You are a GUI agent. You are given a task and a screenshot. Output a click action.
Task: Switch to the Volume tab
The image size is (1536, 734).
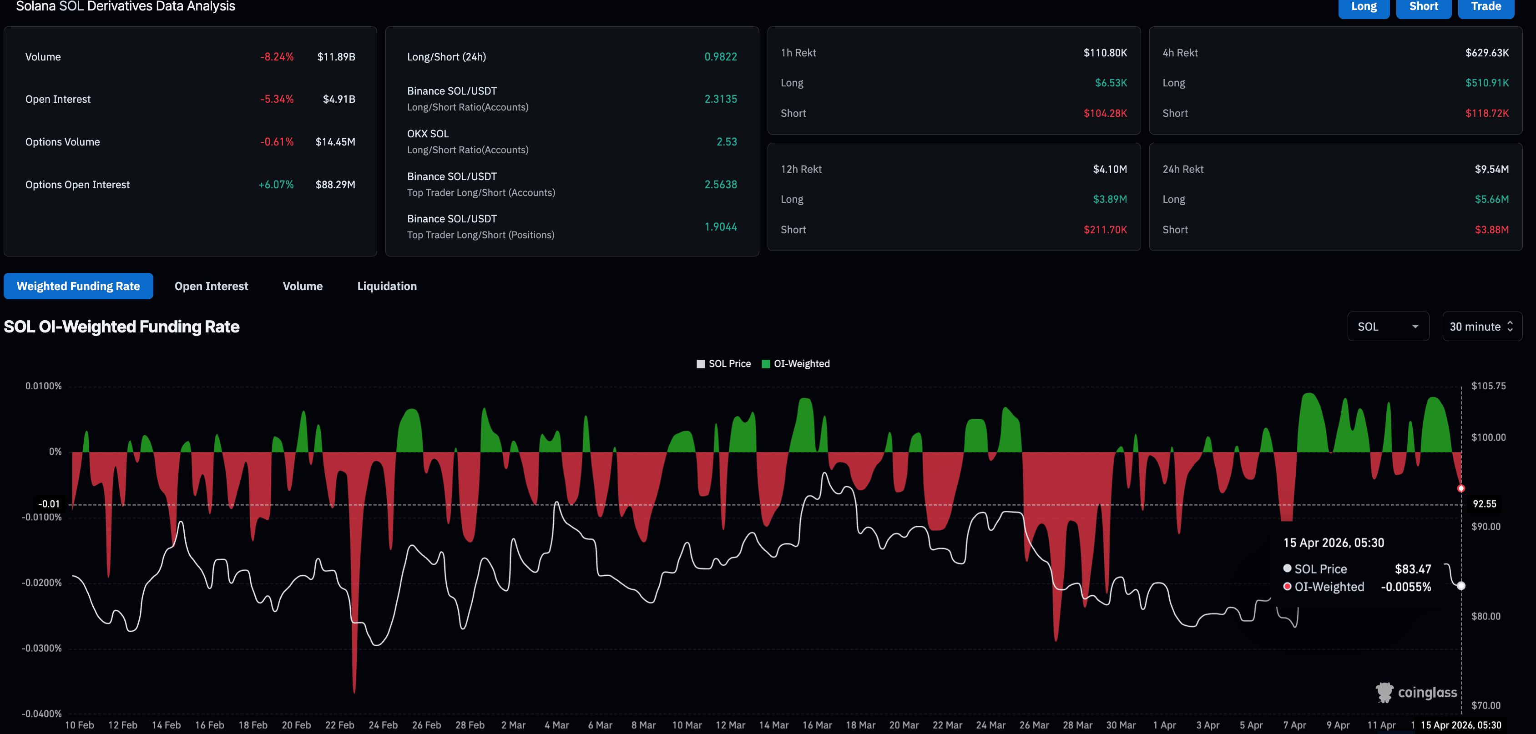click(x=302, y=286)
